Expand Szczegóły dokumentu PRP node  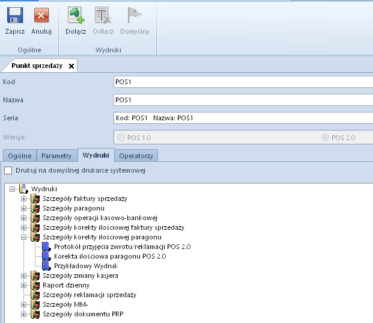click(x=23, y=314)
